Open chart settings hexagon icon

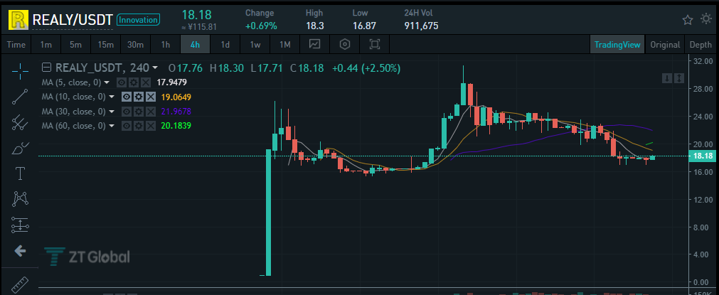click(345, 45)
